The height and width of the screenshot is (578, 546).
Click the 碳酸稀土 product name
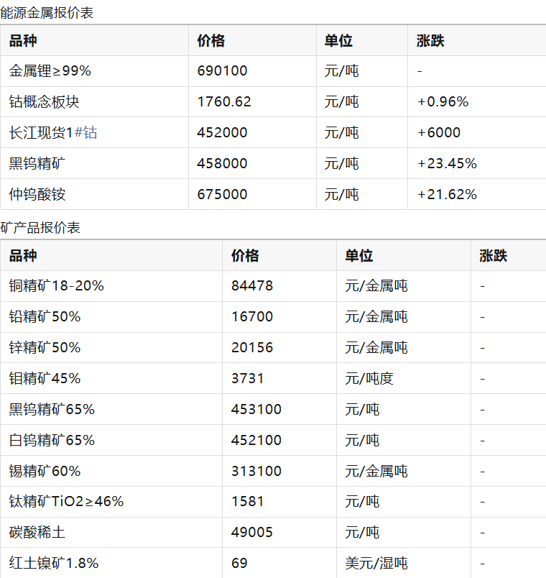37,533
